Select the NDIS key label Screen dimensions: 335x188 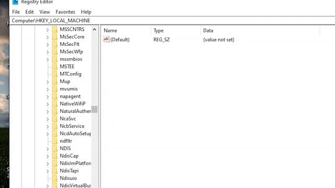coord(65,148)
